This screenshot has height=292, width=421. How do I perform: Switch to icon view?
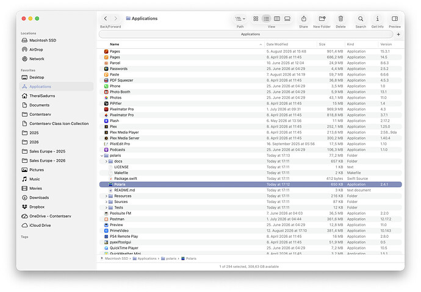point(256,18)
